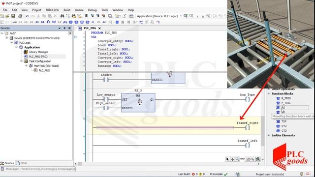
Task: Open the Build menu
Action: pos(67,10)
